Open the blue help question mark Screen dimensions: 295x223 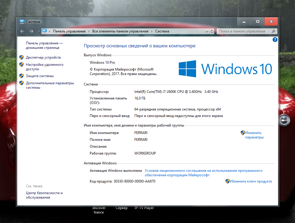(275, 40)
